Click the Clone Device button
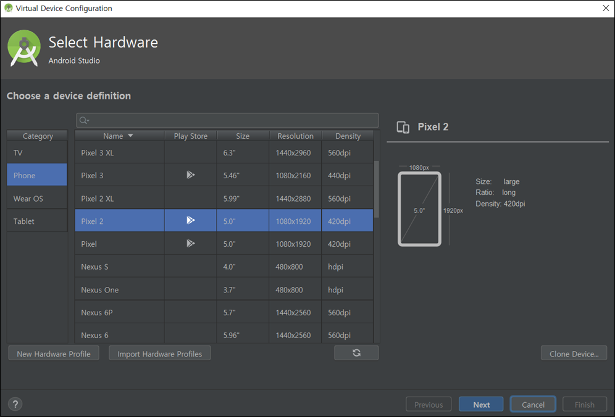The height and width of the screenshot is (417, 615). (574, 353)
